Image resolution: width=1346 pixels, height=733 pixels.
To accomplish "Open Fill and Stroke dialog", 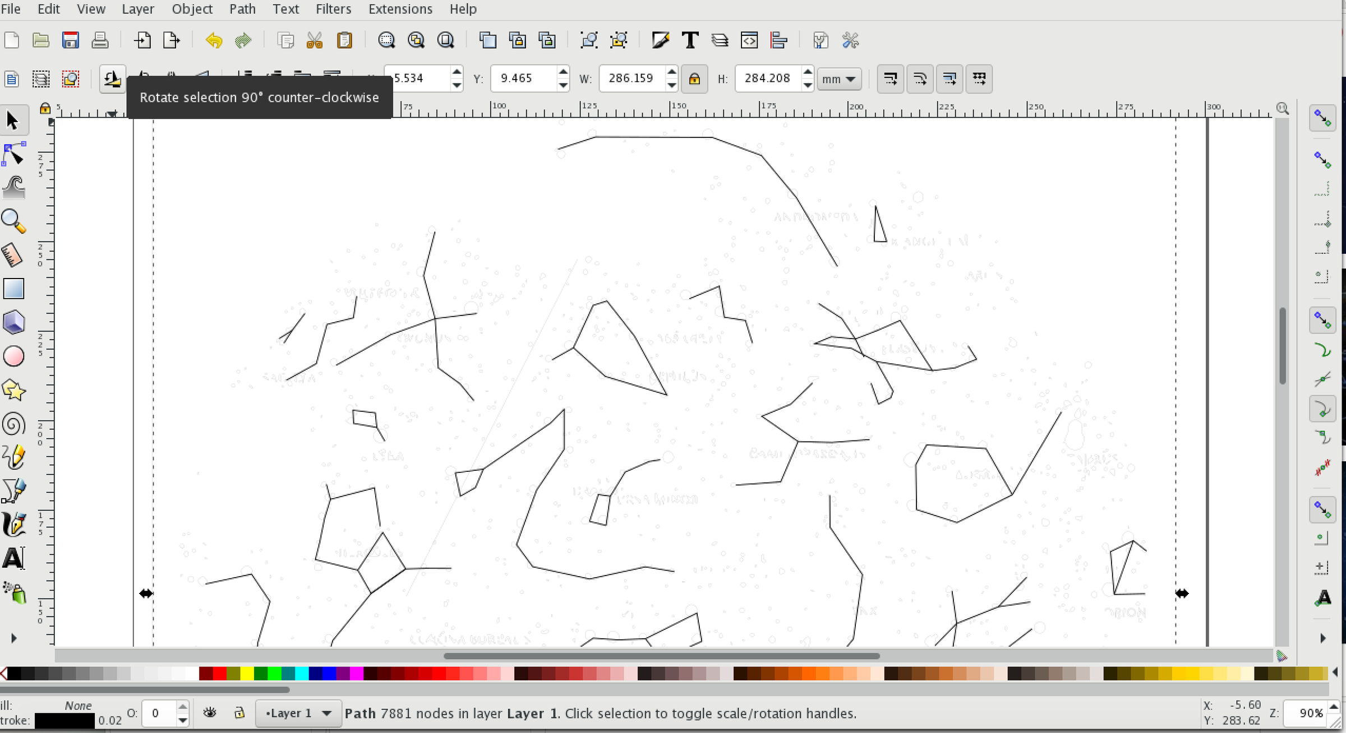I will coord(661,40).
